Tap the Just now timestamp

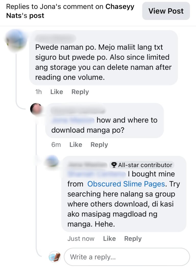pyautogui.click(x=81, y=238)
